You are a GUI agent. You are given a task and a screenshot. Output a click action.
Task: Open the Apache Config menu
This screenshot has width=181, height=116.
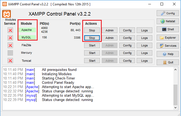(127, 30)
